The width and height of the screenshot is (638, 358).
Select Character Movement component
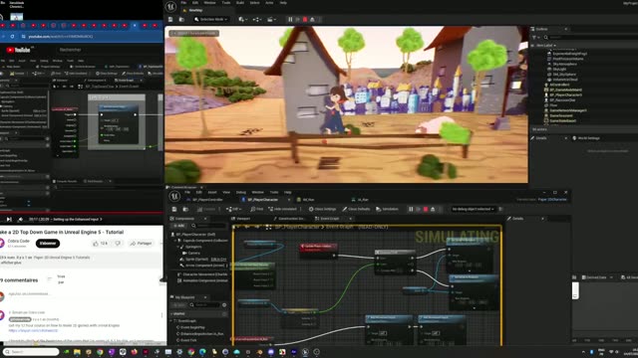pos(202,274)
